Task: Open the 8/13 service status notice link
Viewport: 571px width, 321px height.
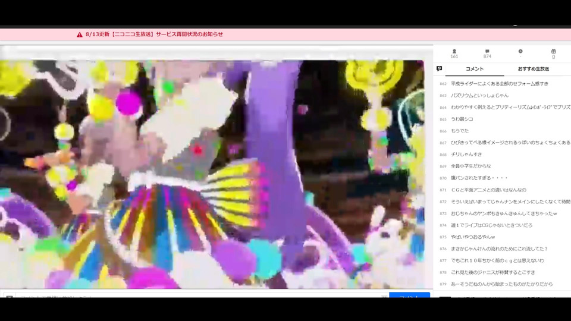Action: point(154,34)
